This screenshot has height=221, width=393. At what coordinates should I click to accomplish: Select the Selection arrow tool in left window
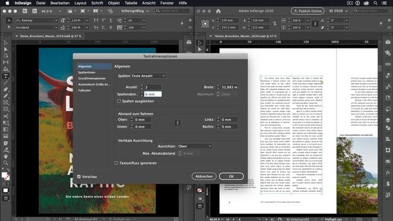click(x=6, y=43)
